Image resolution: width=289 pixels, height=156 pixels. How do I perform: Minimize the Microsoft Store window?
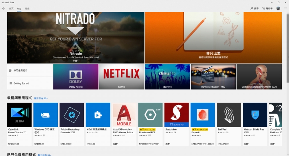click(271, 2)
